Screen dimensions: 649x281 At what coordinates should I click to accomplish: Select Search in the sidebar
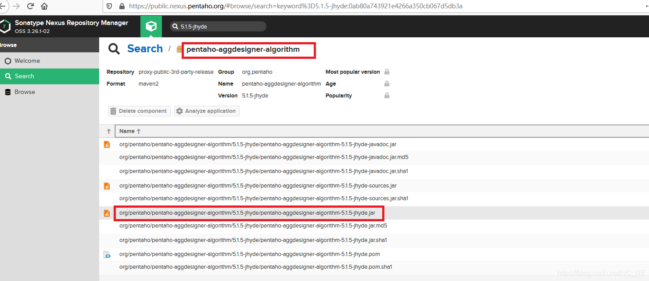coord(50,76)
